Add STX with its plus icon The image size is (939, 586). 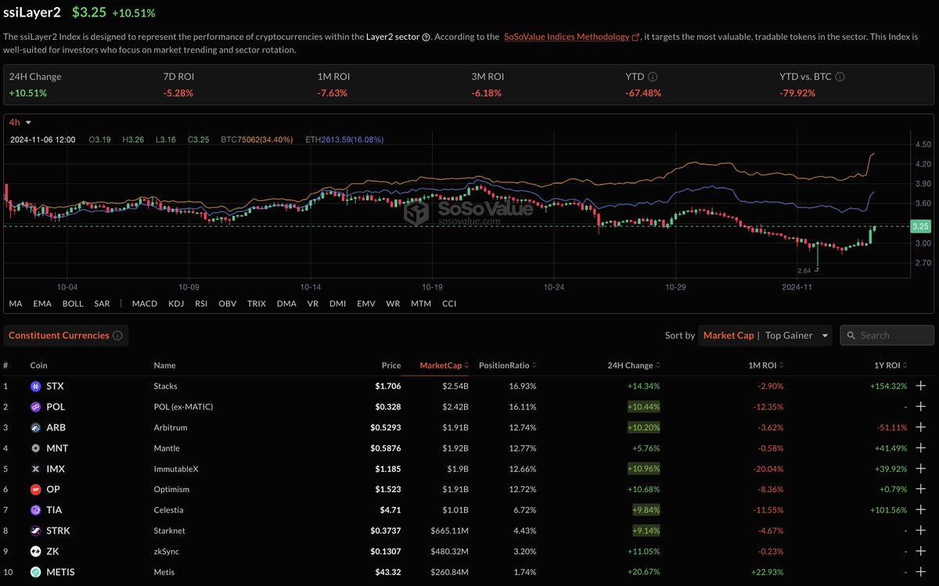921,386
